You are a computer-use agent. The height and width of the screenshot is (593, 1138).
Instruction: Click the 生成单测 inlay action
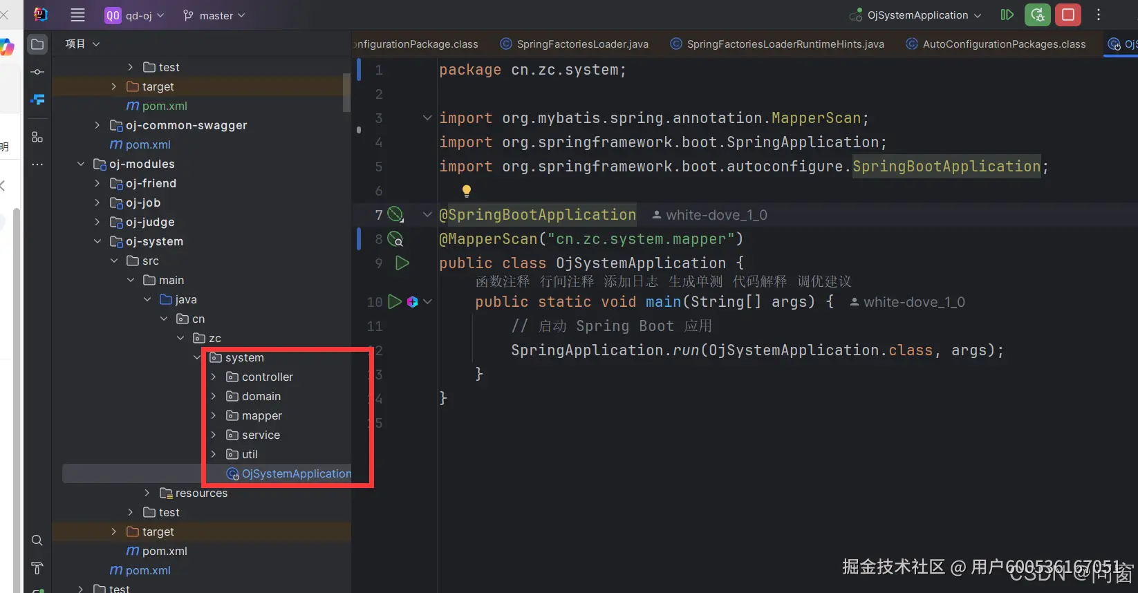tap(696, 281)
